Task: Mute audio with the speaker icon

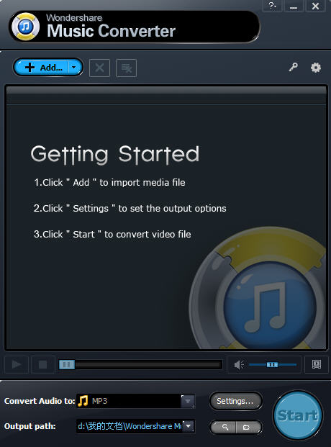Action: (x=239, y=364)
